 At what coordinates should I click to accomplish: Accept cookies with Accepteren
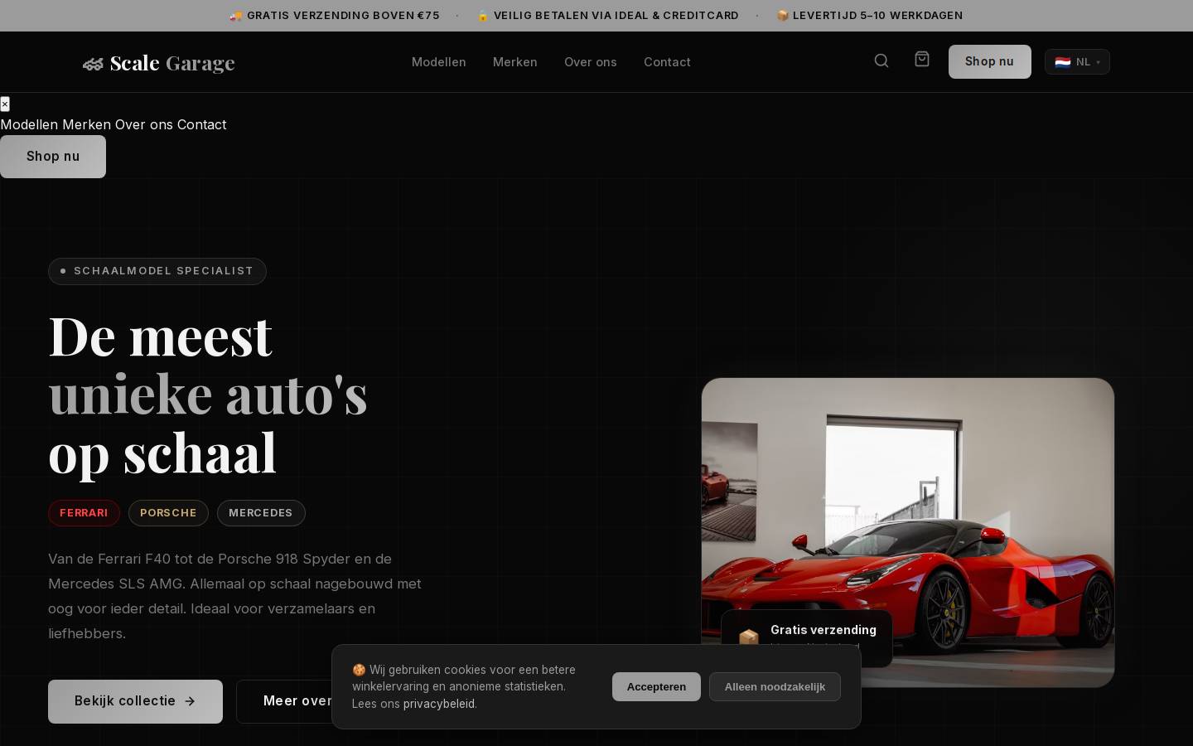click(656, 686)
